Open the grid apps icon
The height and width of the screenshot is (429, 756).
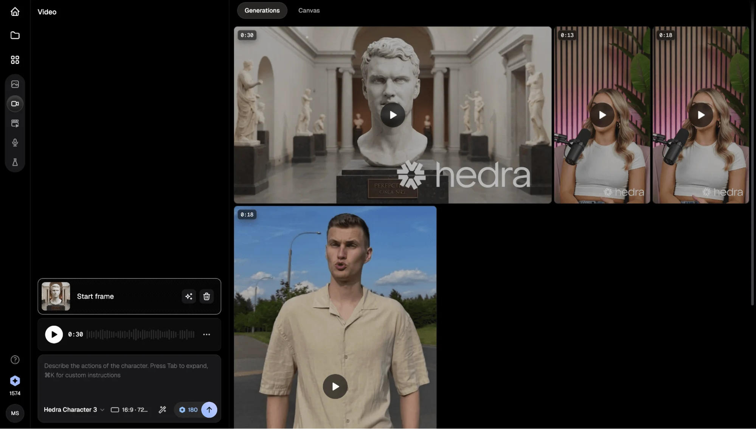15,60
